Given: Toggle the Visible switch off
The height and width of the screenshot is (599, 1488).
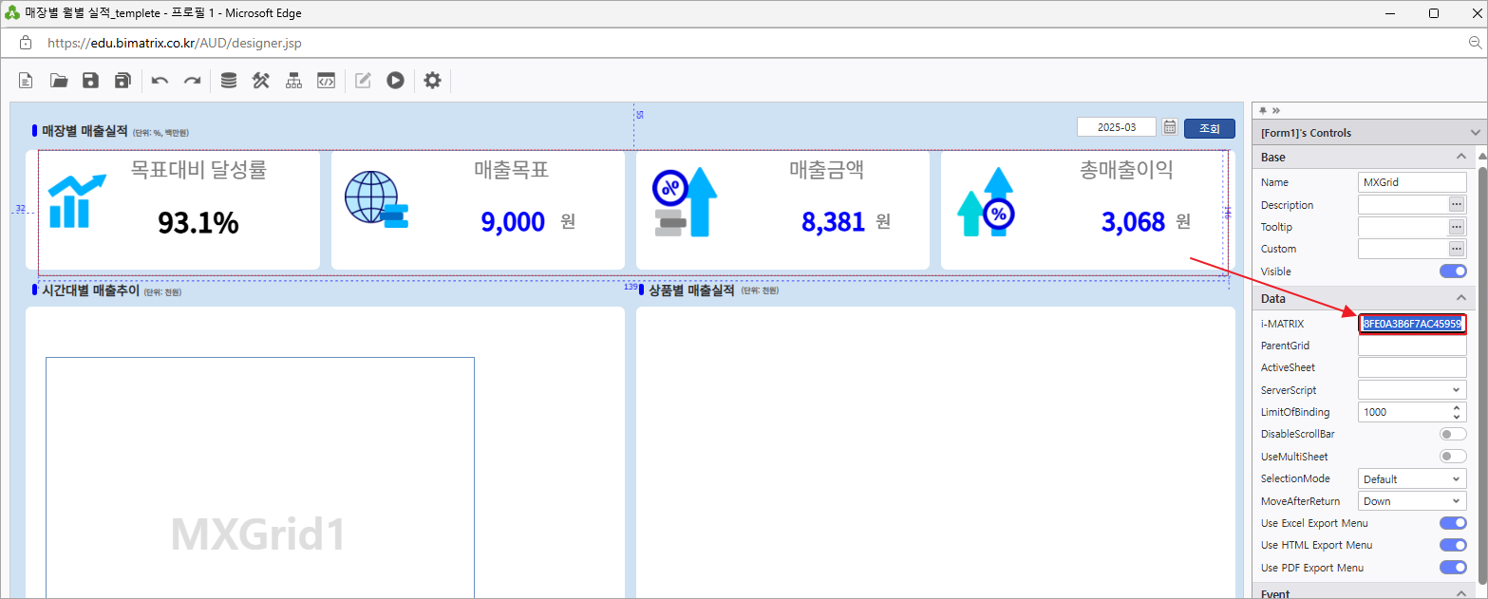Looking at the screenshot, I should point(1453,271).
